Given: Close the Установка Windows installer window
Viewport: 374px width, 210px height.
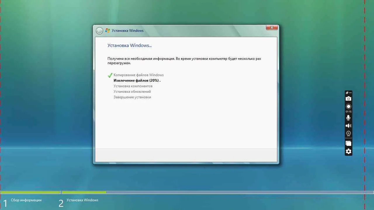Looking at the screenshot, I should click(x=272, y=27).
